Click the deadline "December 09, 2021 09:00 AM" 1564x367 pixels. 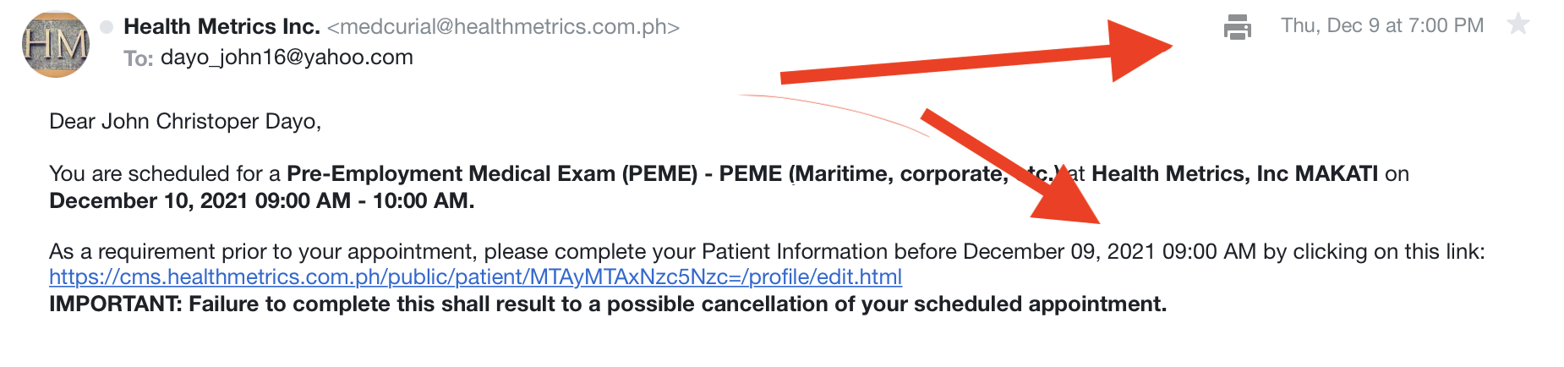tap(1109, 251)
